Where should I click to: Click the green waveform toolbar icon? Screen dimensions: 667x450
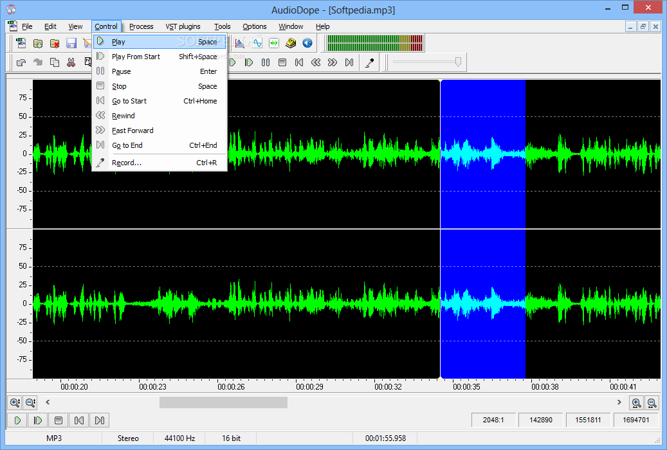coord(274,43)
